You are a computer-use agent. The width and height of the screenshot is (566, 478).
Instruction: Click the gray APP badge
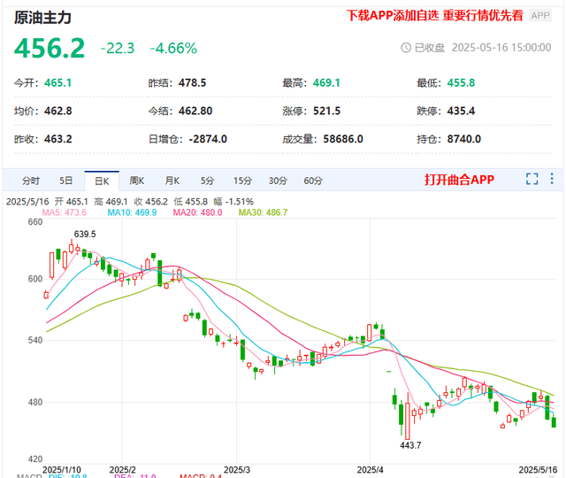(x=539, y=16)
